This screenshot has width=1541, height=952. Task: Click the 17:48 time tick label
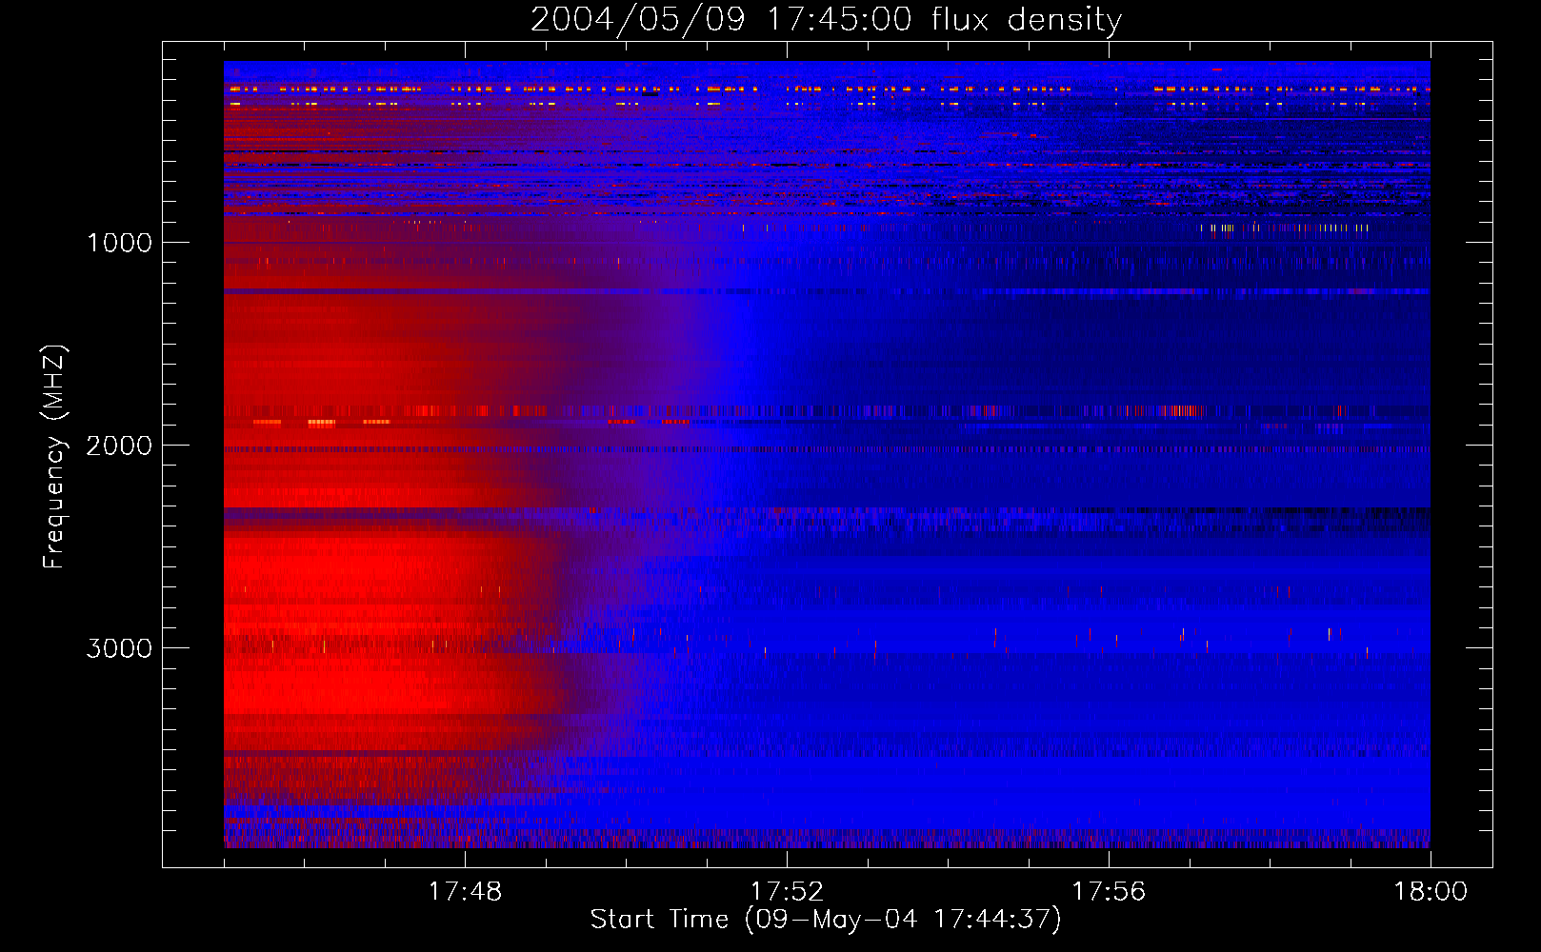click(x=465, y=892)
